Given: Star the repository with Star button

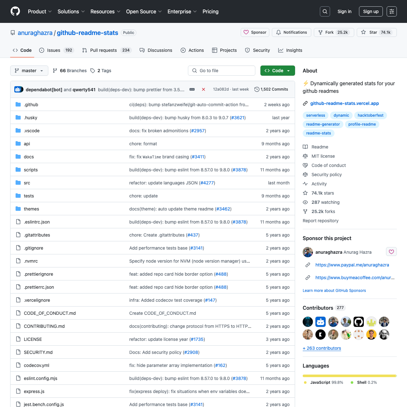Looking at the screenshot, I should point(377,32).
